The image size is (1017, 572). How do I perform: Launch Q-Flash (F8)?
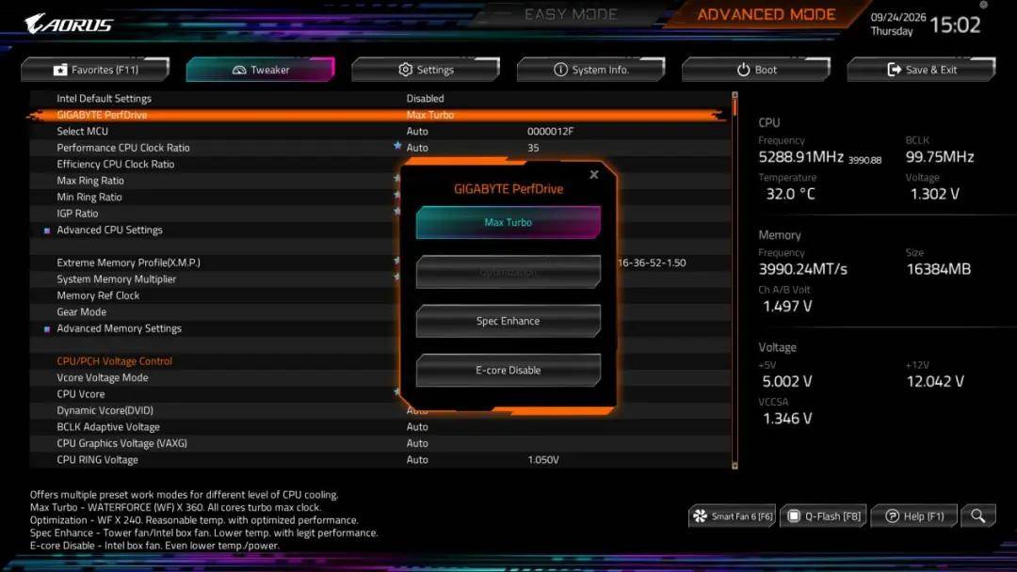[824, 516]
